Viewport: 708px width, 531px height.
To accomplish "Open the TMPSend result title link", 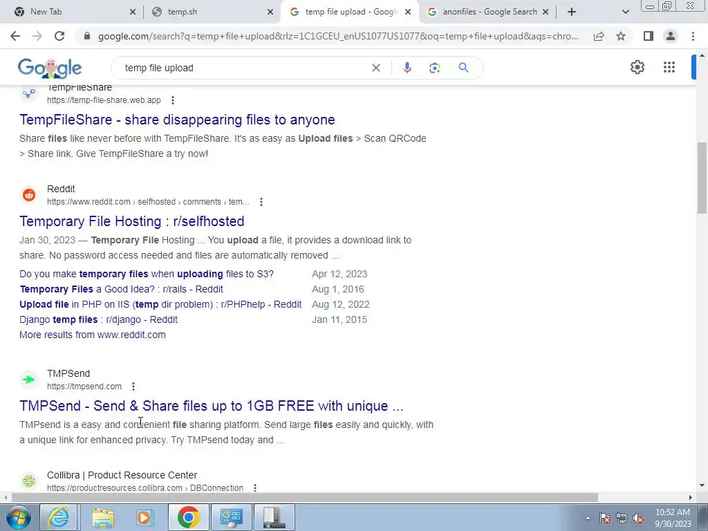I will pyautogui.click(x=212, y=406).
